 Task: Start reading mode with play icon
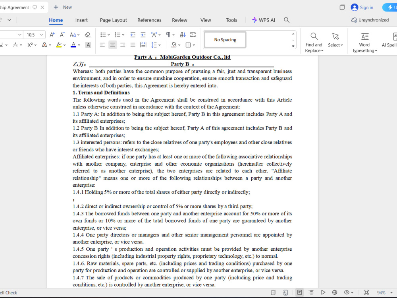pyautogui.click(x=323, y=292)
